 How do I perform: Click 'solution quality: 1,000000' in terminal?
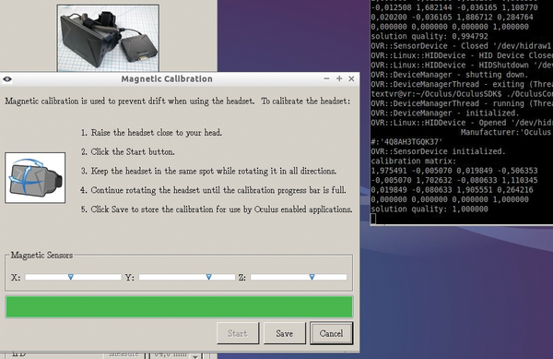429,209
